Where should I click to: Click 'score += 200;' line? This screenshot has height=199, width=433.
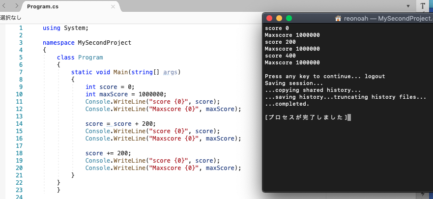pyautogui.click(x=108, y=153)
